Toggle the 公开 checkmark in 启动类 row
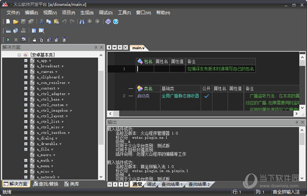This screenshot has height=196, width=307. pos(207,96)
